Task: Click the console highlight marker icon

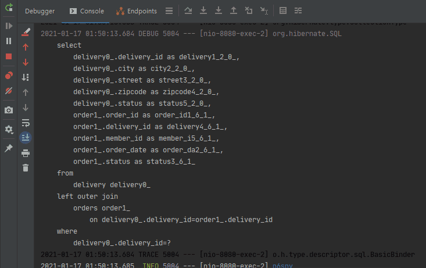Action: [26, 32]
